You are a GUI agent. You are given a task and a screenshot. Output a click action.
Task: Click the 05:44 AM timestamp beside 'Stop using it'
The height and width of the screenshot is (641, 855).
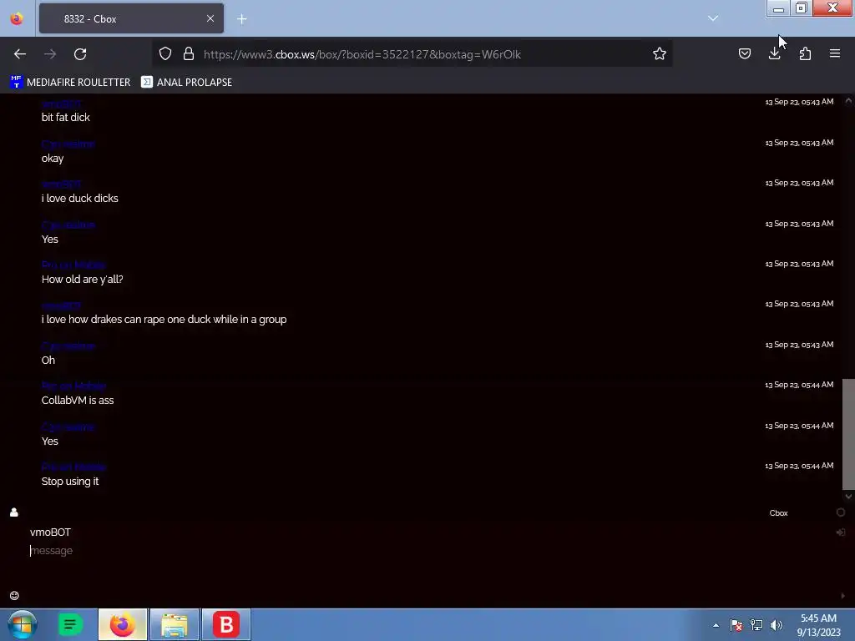pyautogui.click(x=799, y=466)
